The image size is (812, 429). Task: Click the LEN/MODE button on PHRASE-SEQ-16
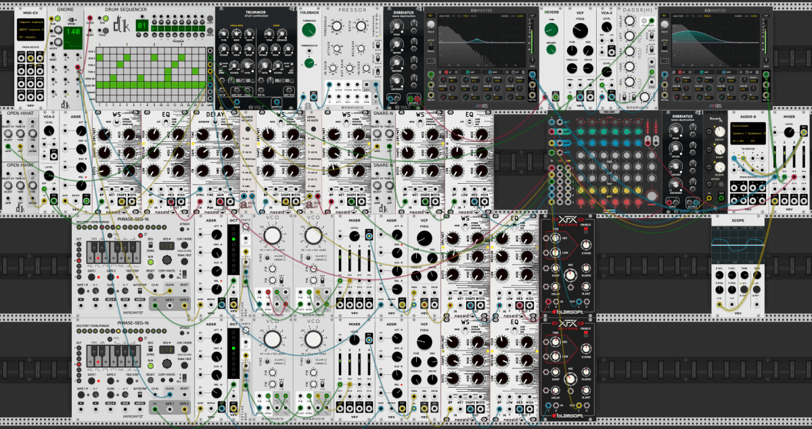184,245
